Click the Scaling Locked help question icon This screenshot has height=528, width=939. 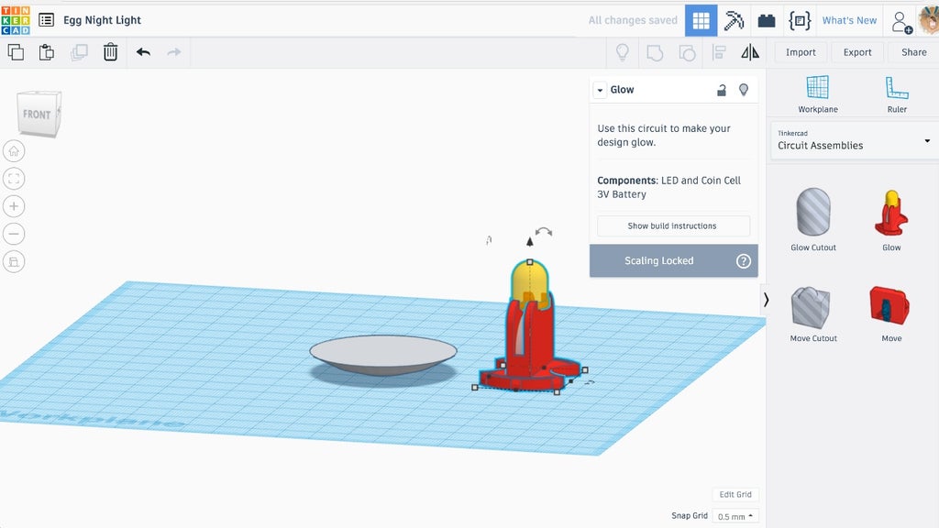click(x=743, y=261)
